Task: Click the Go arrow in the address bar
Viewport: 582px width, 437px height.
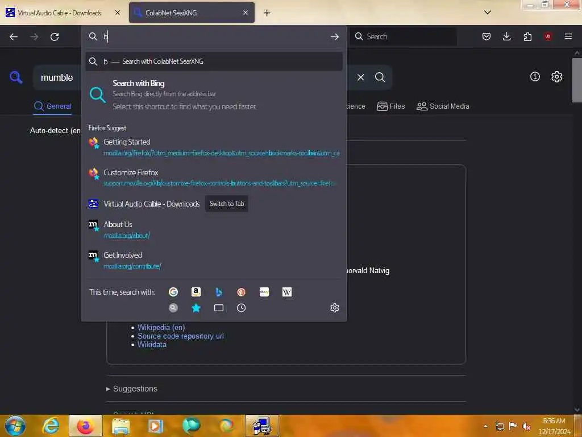Action: (x=334, y=36)
